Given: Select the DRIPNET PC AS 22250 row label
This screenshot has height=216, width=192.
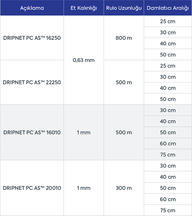Looking at the screenshot, I should coord(32,82).
